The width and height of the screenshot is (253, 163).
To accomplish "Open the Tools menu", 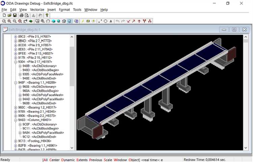I will 77,10.
